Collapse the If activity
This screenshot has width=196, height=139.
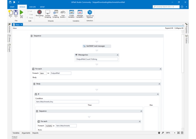pyautogui.click(x=158, y=94)
